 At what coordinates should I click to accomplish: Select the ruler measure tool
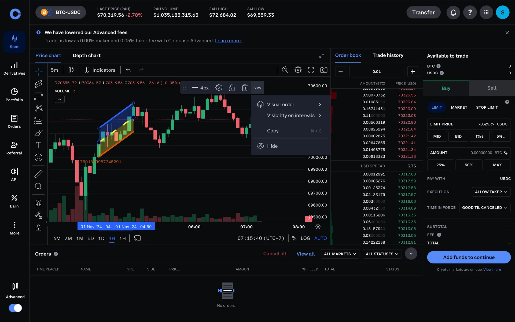pyautogui.click(x=38, y=174)
